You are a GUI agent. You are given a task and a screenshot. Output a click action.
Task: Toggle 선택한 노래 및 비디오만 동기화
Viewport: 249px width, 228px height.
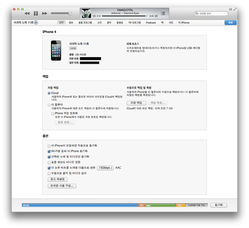tap(49, 157)
